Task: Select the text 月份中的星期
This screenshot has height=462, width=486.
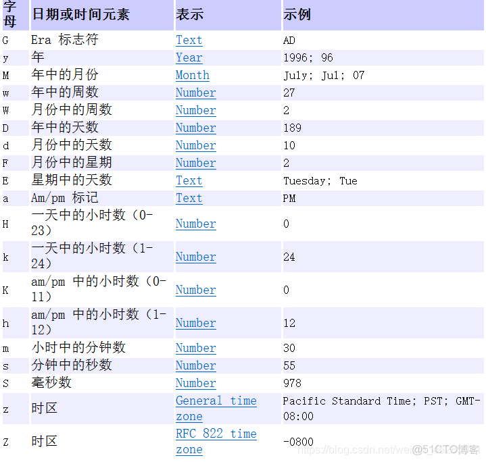Action: [x=72, y=162]
